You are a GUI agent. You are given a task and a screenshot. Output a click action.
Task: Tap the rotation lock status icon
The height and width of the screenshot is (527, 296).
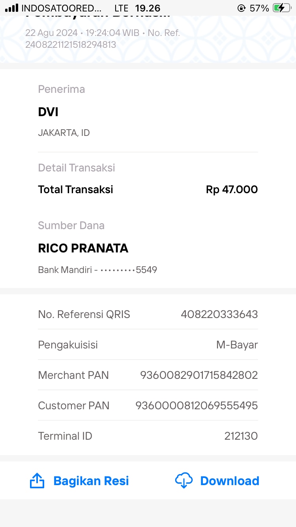(x=241, y=8)
